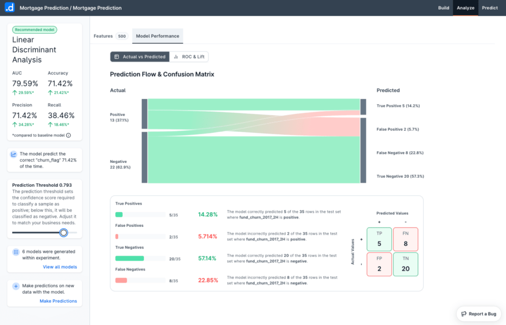Click the line chart icon on the churn_flag card
This screenshot has width=506, height=325.
pyautogui.click(x=14, y=154)
